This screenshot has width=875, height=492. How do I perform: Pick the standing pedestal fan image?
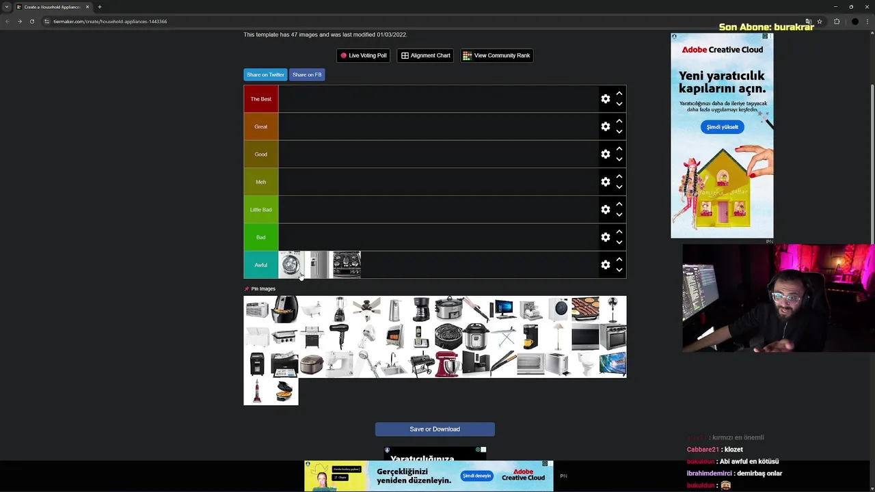(612, 310)
